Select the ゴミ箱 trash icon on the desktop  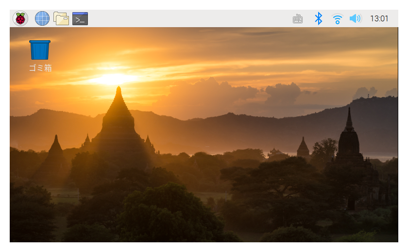[x=40, y=50]
